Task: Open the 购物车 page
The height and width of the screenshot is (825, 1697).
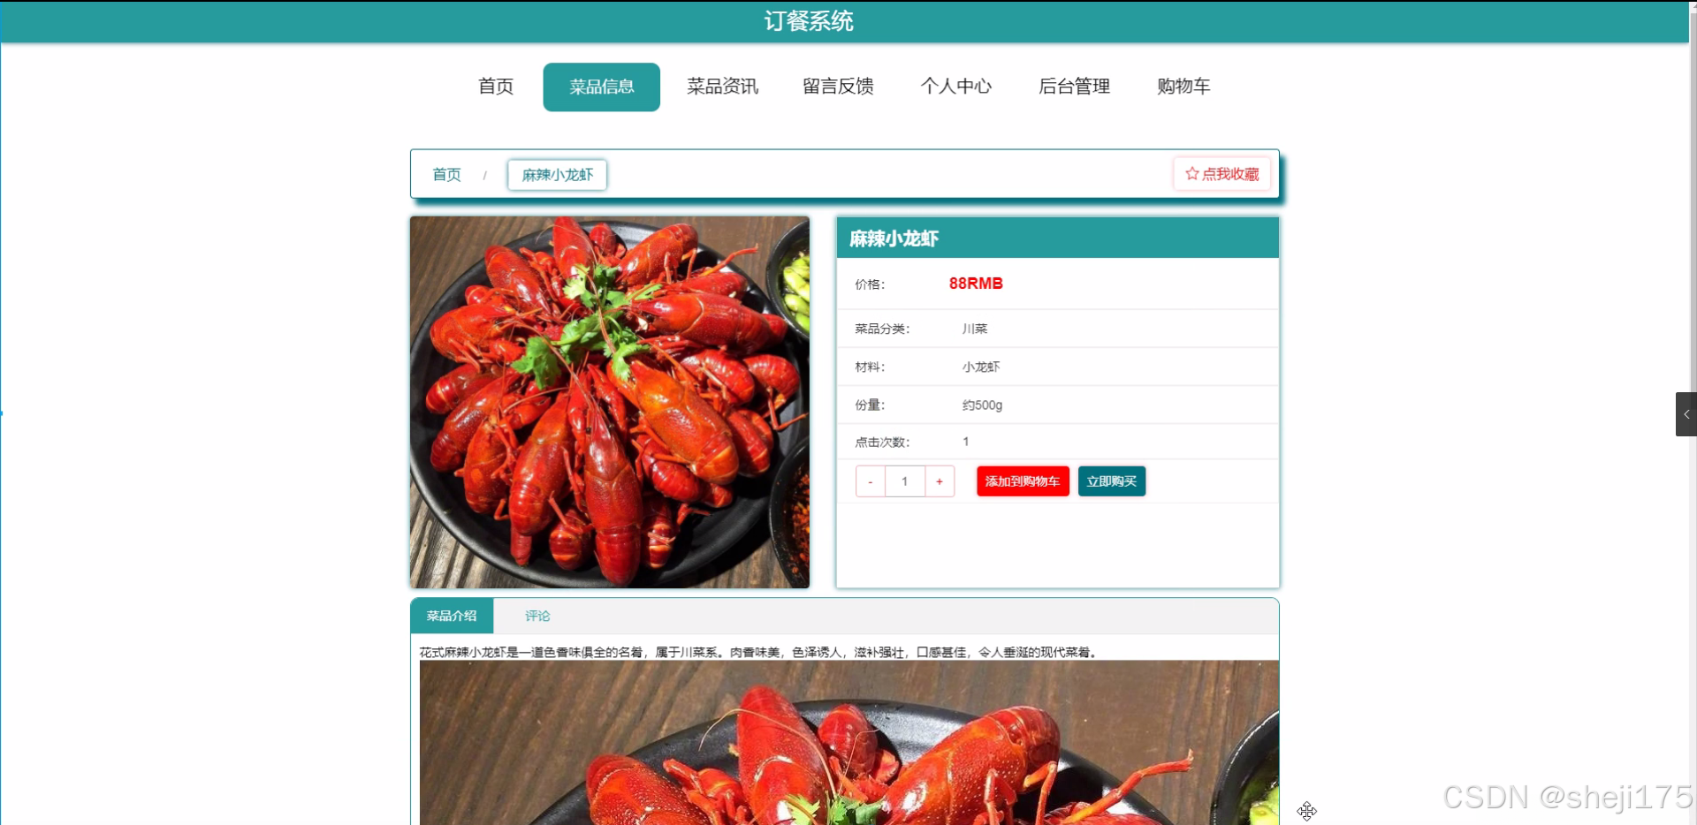Action: pyautogui.click(x=1183, y=87)
